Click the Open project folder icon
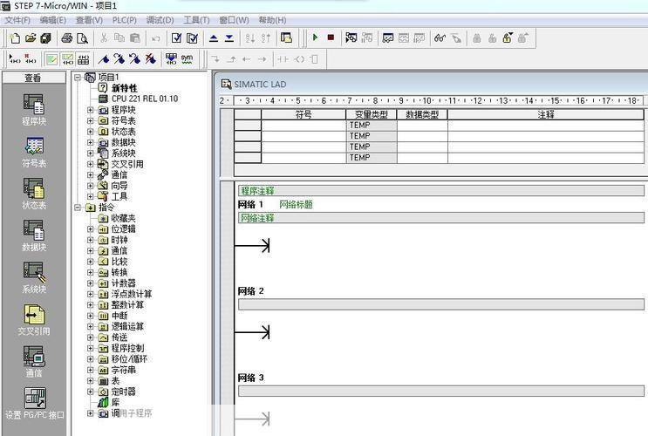The width and height of the screenshot is (648, 436). coord(31,38)
